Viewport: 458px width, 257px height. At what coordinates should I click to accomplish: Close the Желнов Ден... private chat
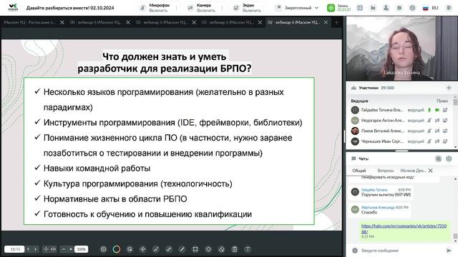pos(431,171)
